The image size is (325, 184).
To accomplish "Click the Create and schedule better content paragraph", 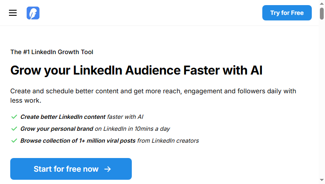I will tap(153, 96).
